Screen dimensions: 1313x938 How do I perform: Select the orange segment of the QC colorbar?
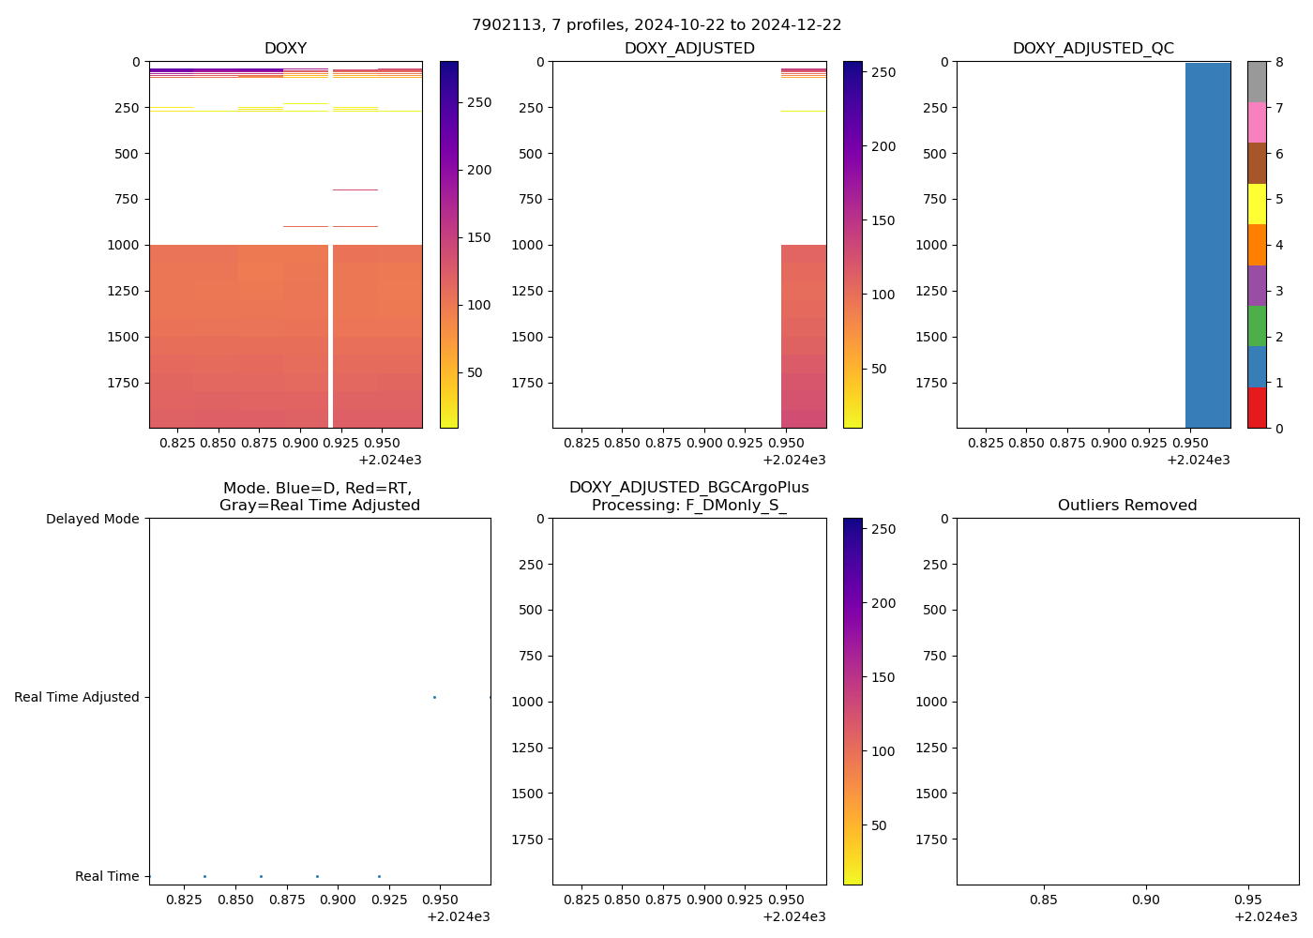point(1257,245)
